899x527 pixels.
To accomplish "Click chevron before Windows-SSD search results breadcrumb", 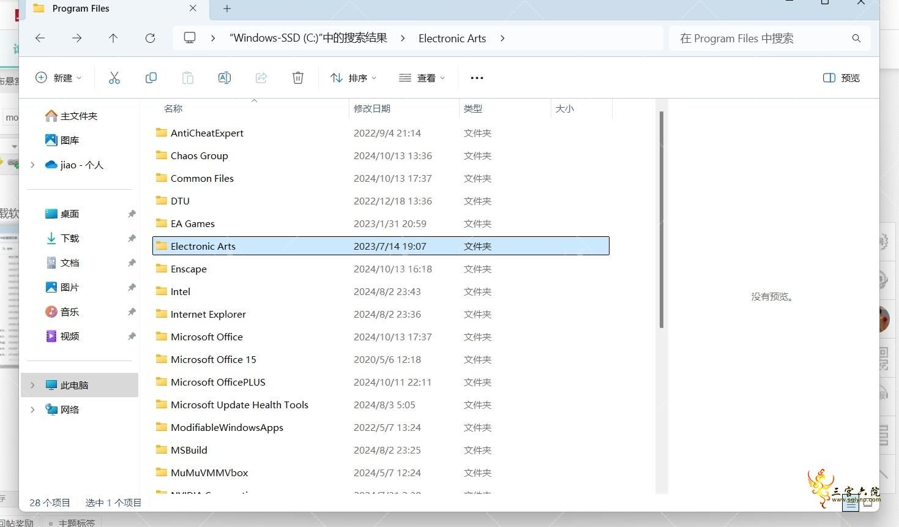I will coord(212,38).
